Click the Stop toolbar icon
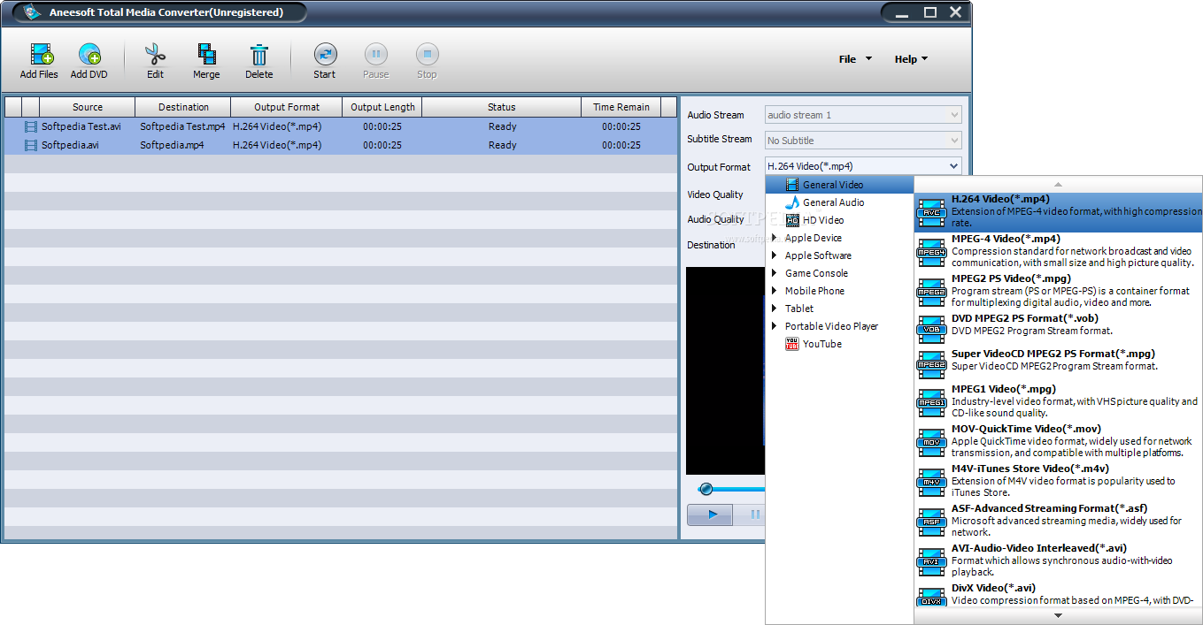 [428, 55]
